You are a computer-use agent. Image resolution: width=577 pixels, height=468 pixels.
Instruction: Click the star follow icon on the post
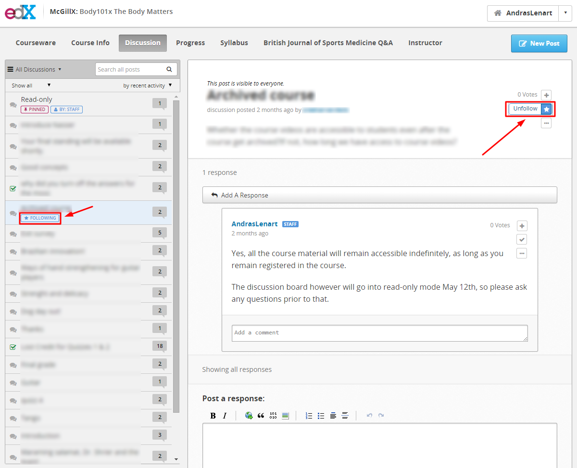[x=546, y=109]
